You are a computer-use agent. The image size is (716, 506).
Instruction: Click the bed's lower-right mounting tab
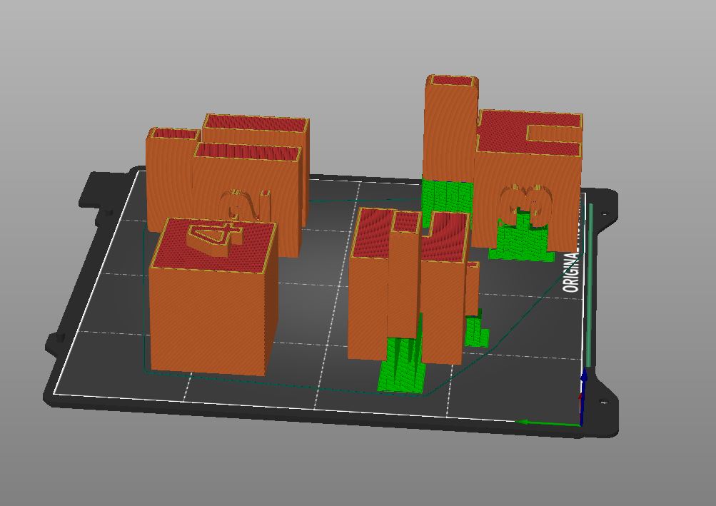(x=603, y=403)
